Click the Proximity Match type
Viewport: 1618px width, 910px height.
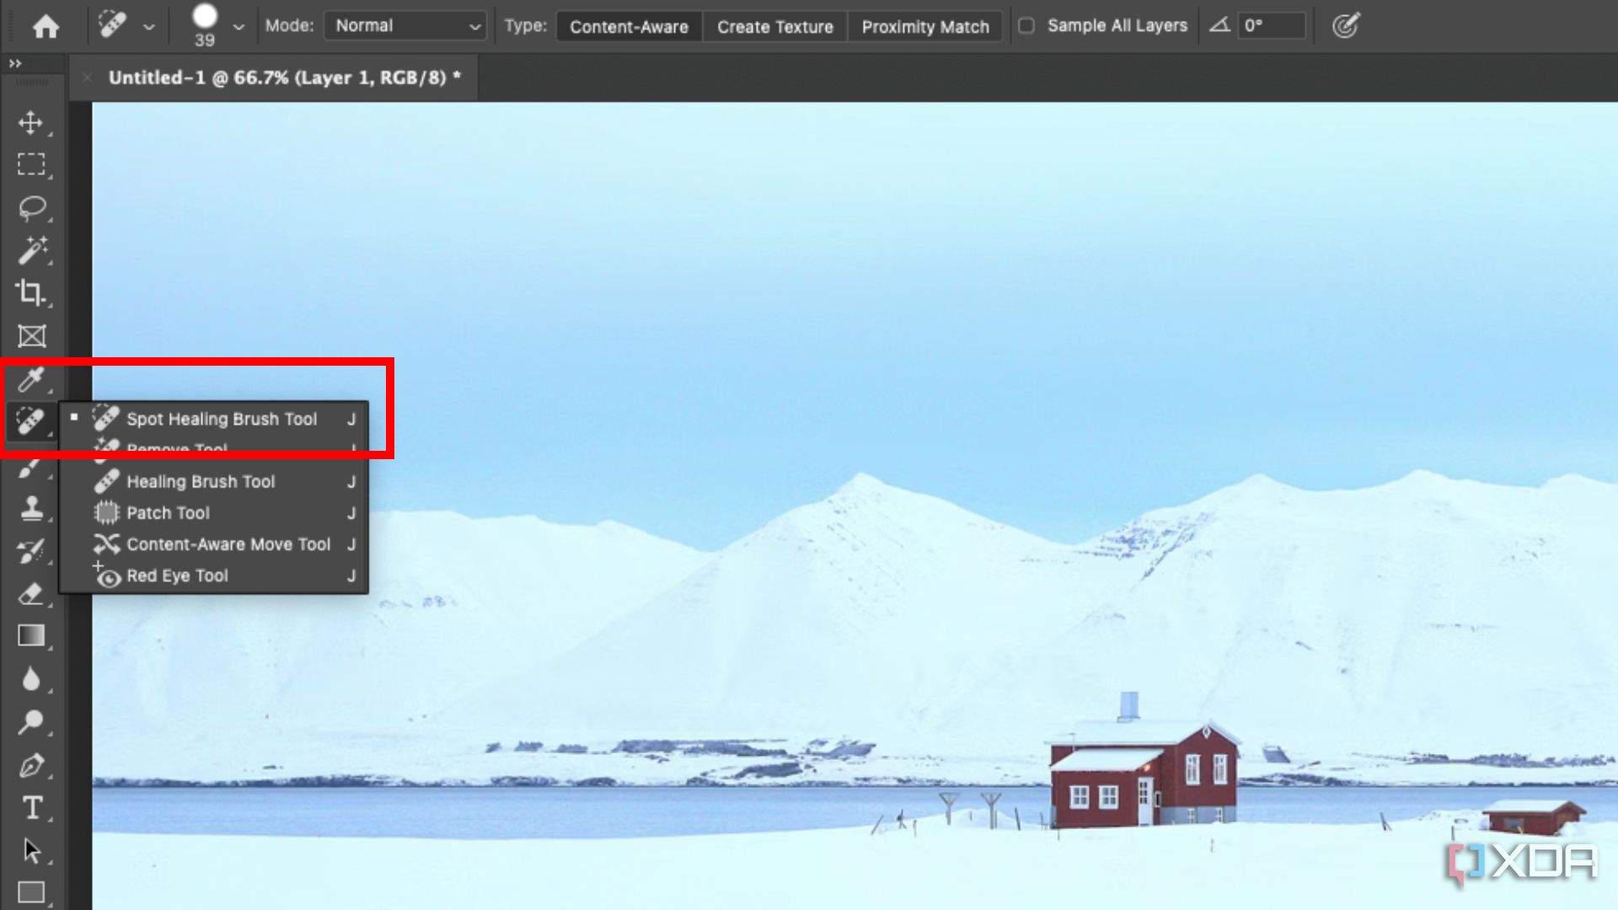(925, 25)
